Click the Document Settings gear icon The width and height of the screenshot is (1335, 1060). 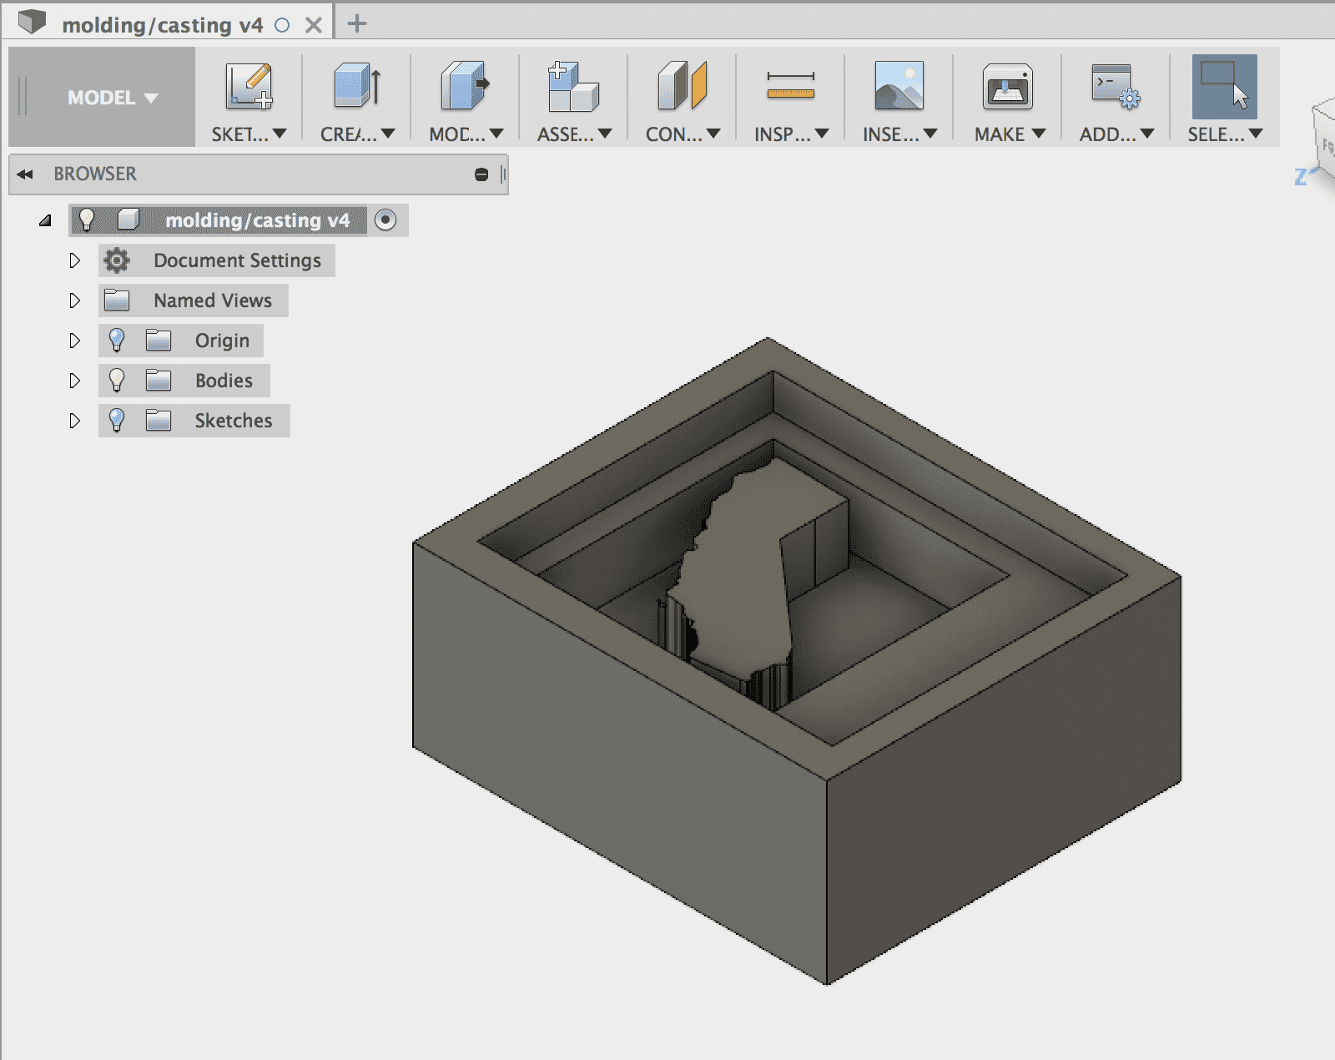coord(117,260)
